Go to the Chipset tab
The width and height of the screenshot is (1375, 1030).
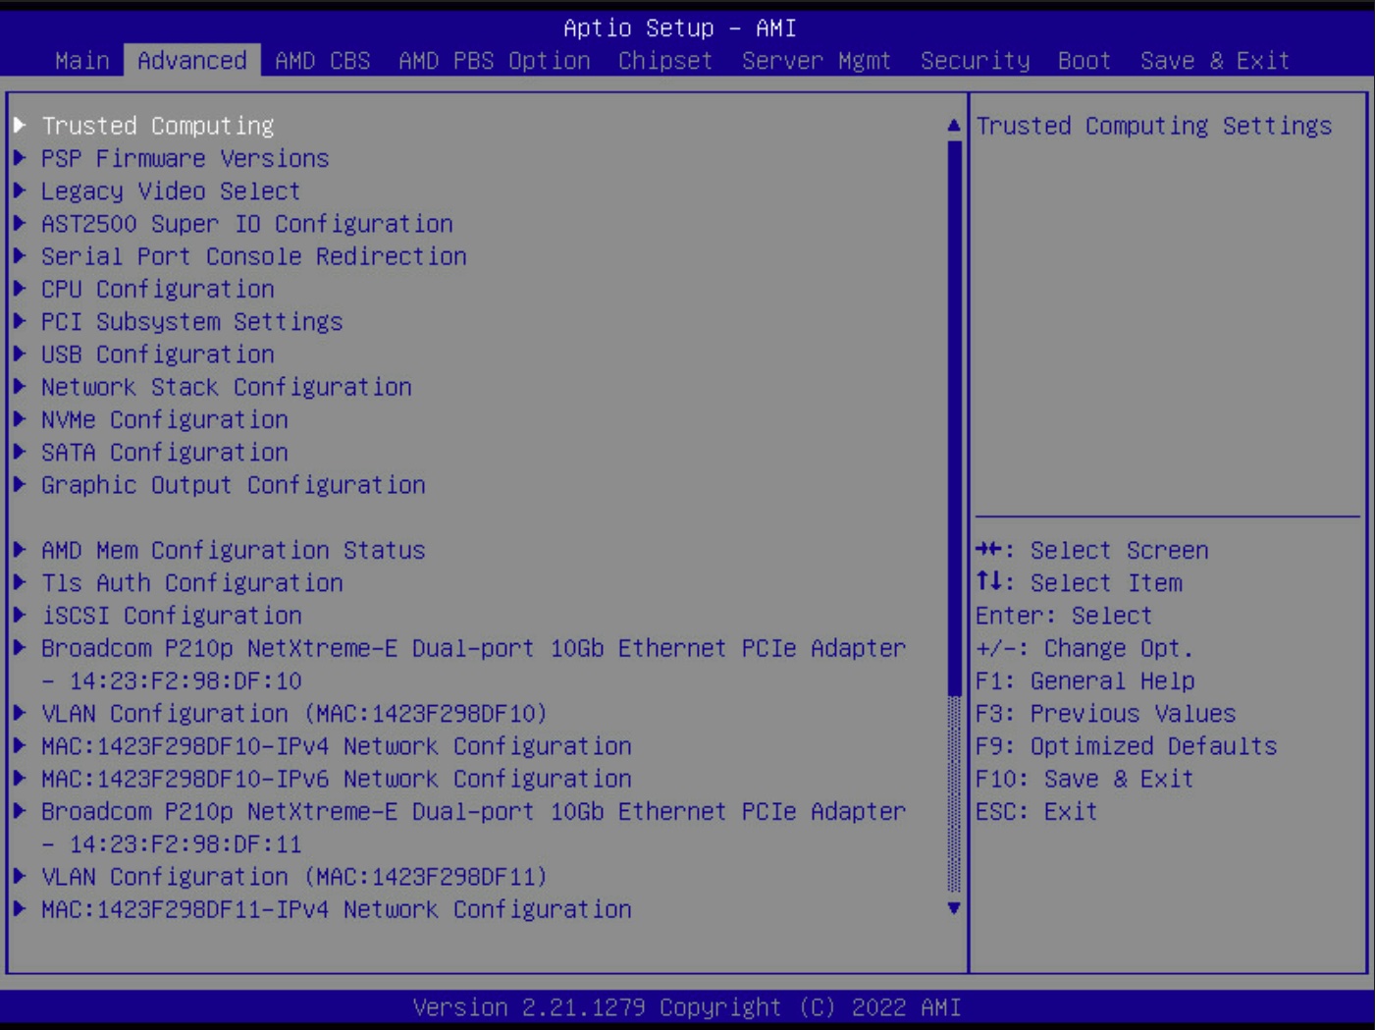[665, 61]
